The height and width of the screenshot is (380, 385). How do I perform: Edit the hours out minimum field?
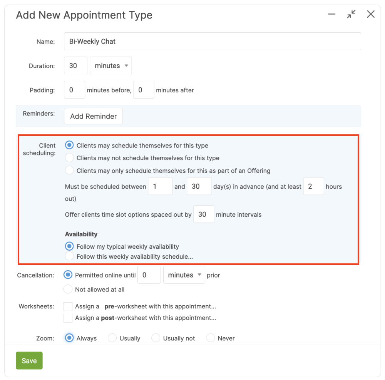tap(313, 186)
